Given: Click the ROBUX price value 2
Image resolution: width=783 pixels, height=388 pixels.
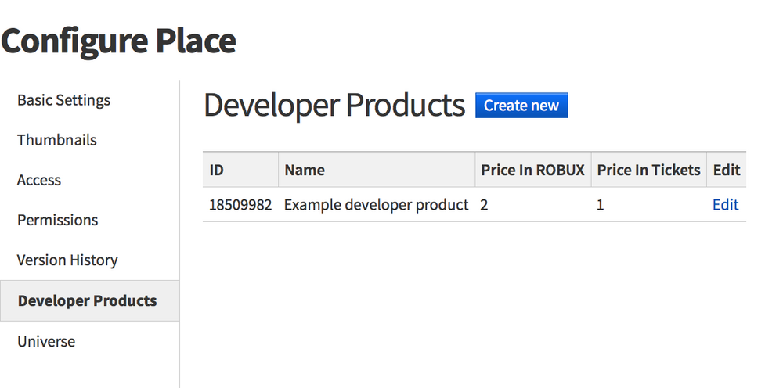Looking at the screenshot, I should click(x=484, y=205).
